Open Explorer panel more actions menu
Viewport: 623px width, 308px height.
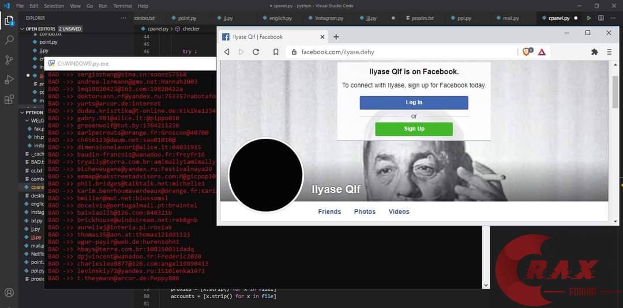[124, 18]
